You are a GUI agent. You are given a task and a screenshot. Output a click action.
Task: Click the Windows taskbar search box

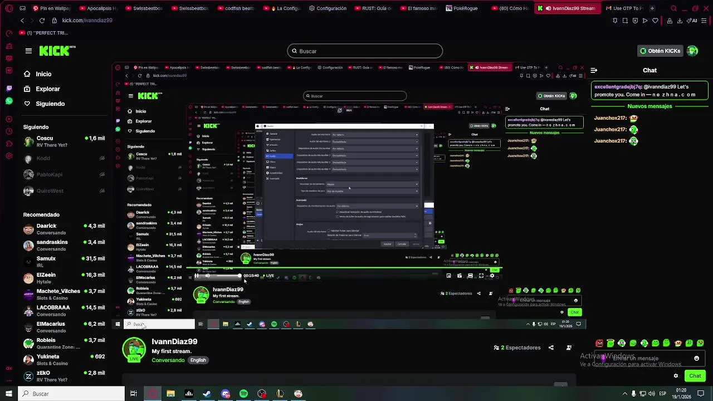[x=71, y=394]
